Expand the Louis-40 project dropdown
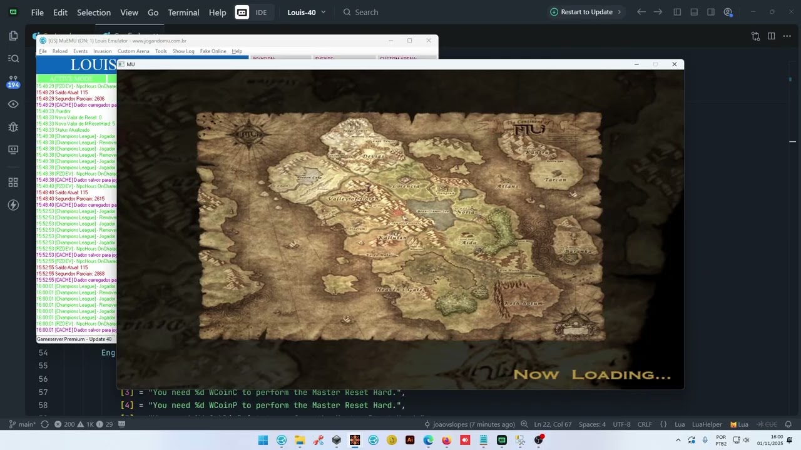The height and width of the screenshot is (450, 801). (307, 12)
